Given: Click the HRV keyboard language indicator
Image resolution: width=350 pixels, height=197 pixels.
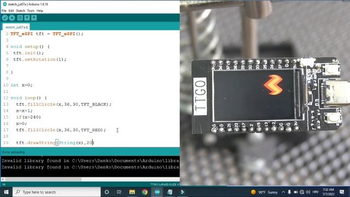Looking at the screenshot, I should pos(316,192).
